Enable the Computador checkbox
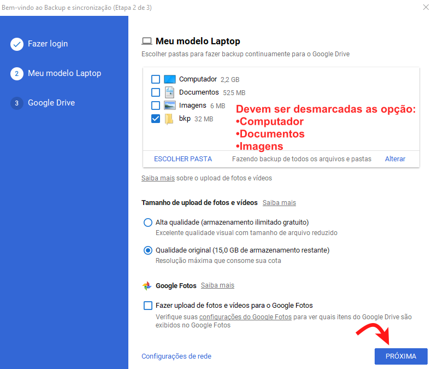This screenshot has width=432, height=369. [x=156, y=79]
